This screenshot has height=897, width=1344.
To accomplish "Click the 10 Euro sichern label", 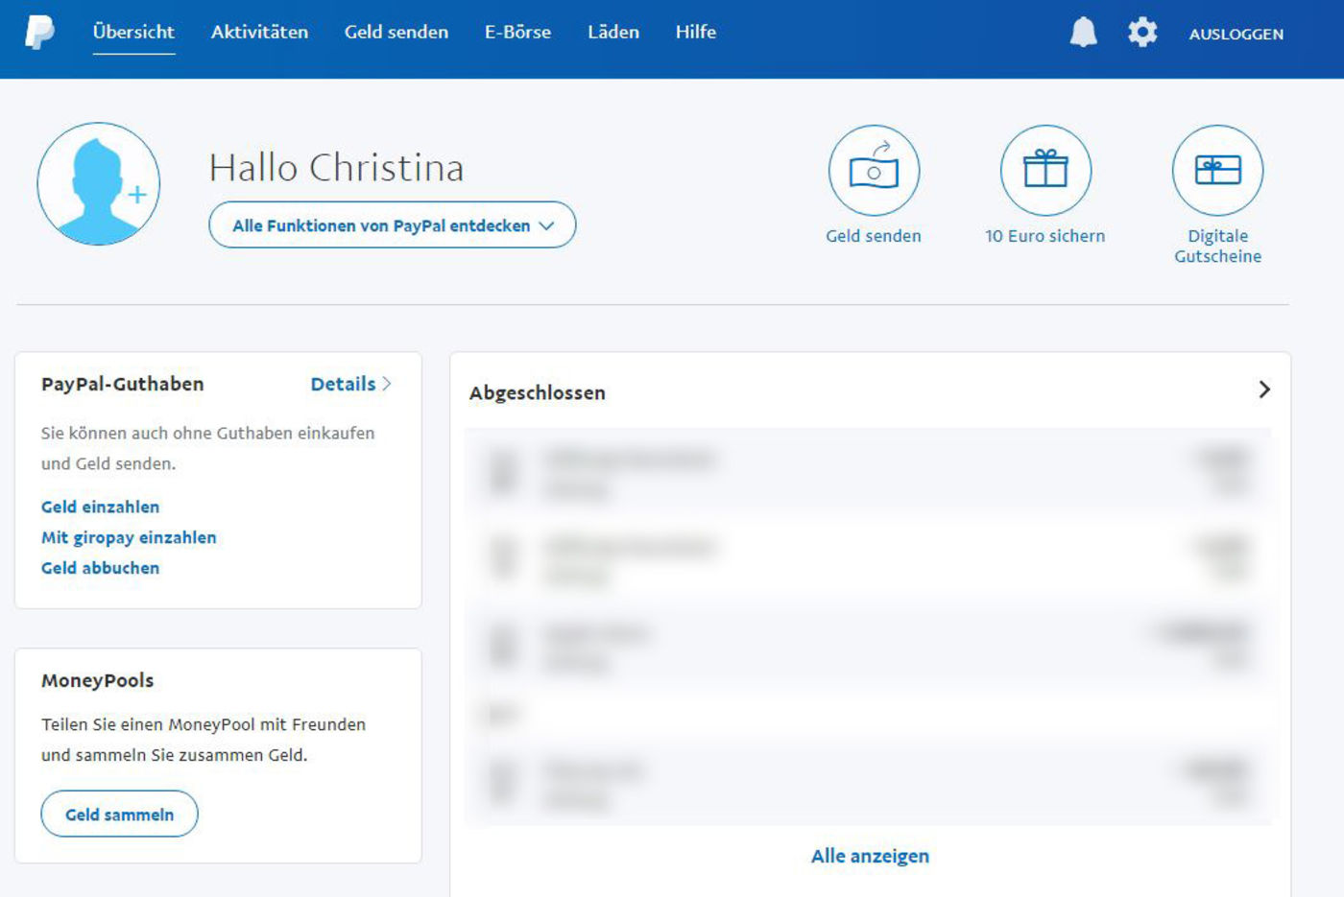I will point(1045,236).
